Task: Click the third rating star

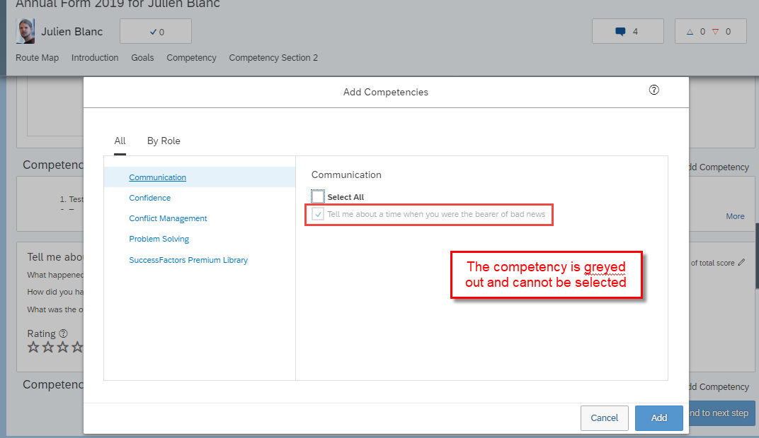Action: (63, 347)
